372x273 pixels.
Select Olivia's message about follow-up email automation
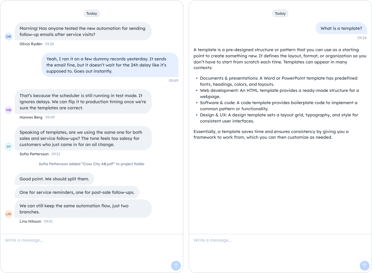pos(83,32)
